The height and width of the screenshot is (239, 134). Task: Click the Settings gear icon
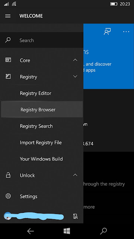tap(8, 196)
